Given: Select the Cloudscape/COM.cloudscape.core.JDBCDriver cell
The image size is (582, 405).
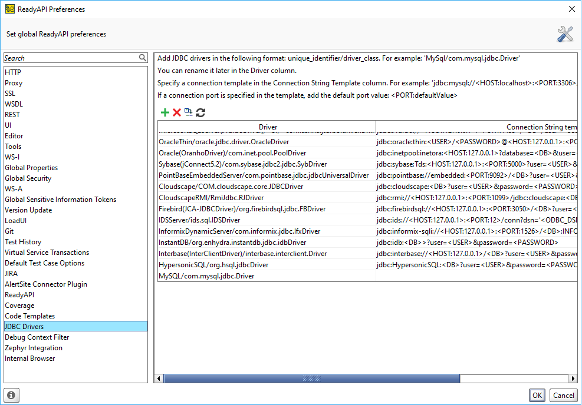Looking at the screenshot, I should [267, 187].
